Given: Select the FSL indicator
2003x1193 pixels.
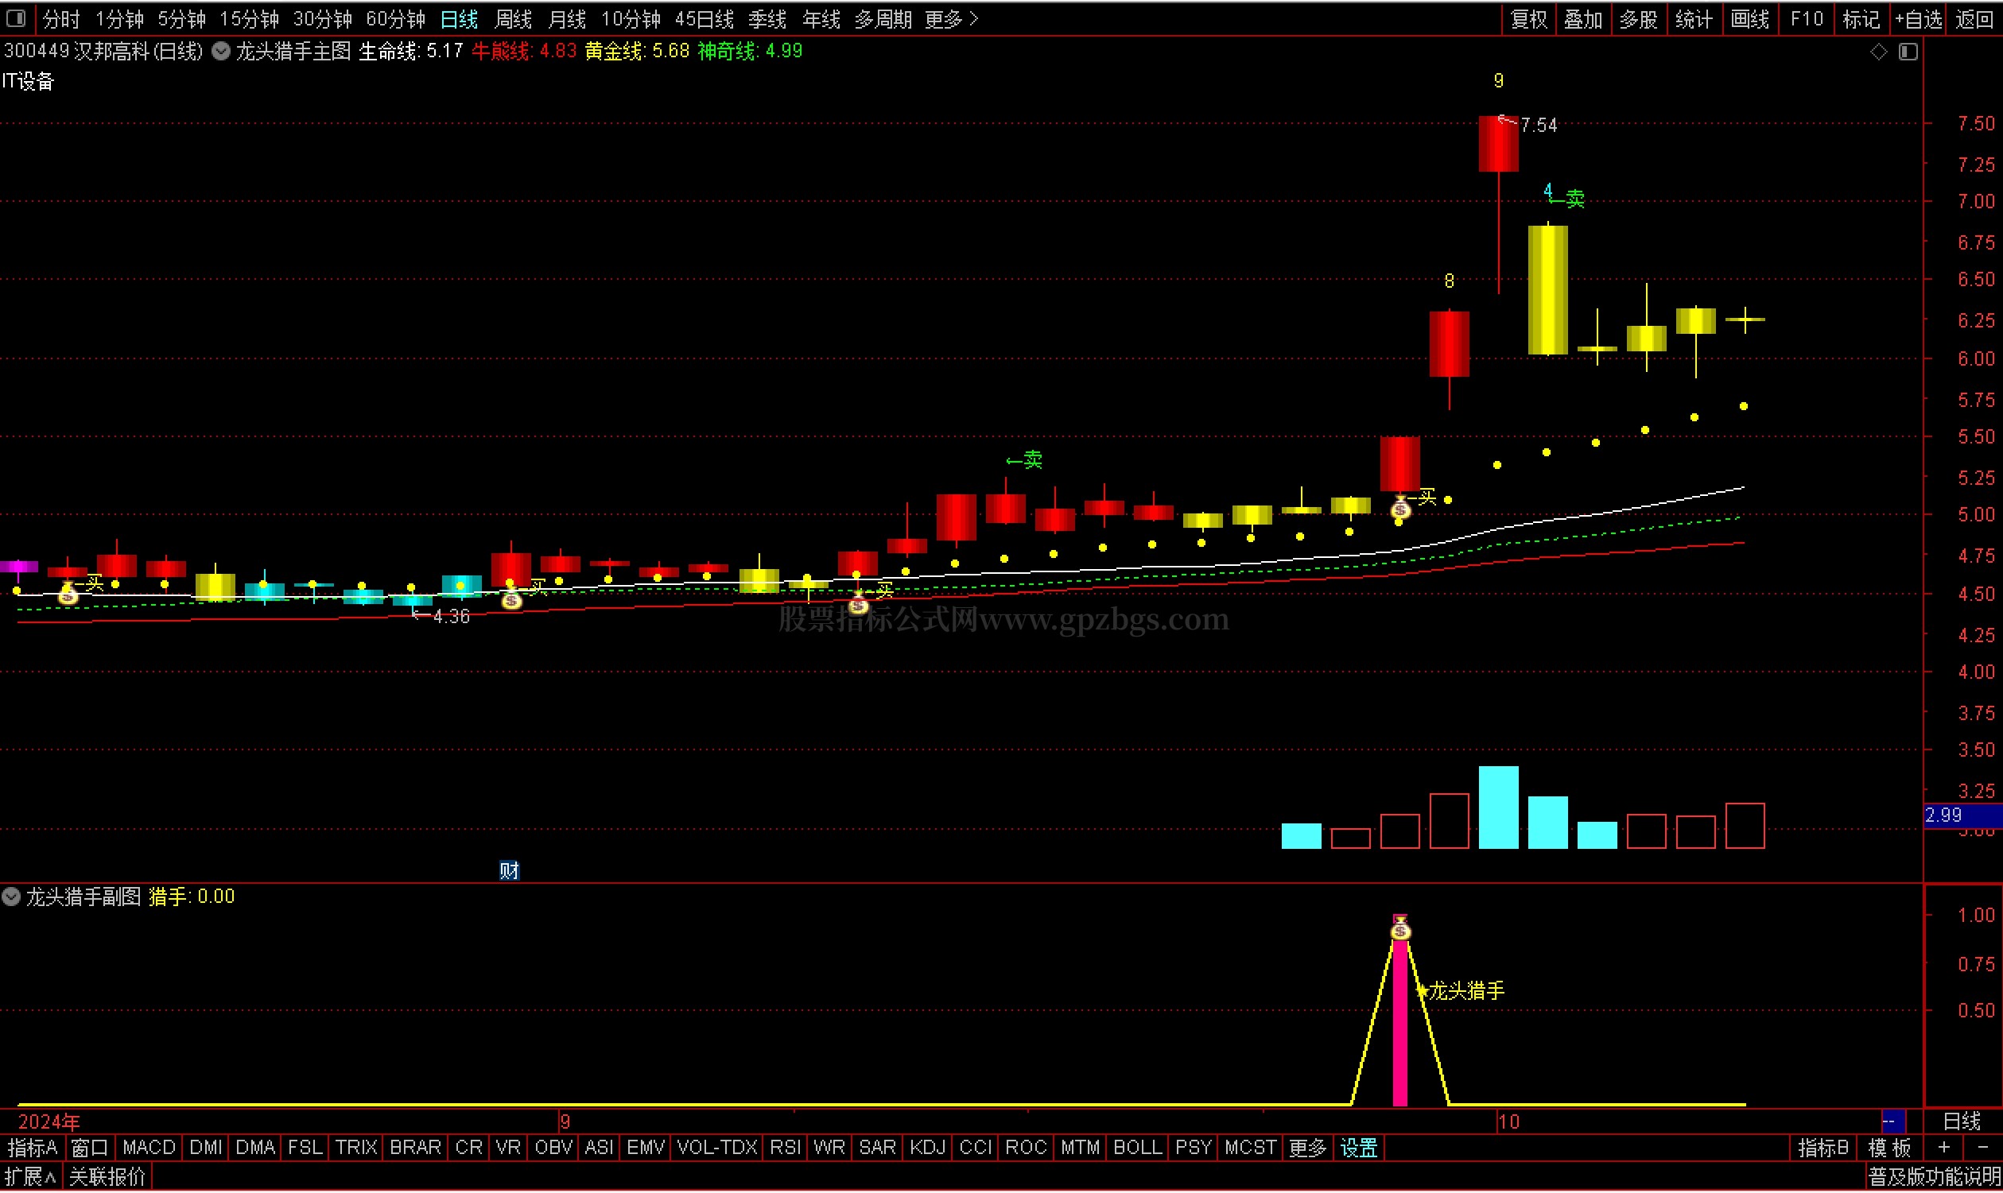Looking at the screenshot, I should (305, 1148).
